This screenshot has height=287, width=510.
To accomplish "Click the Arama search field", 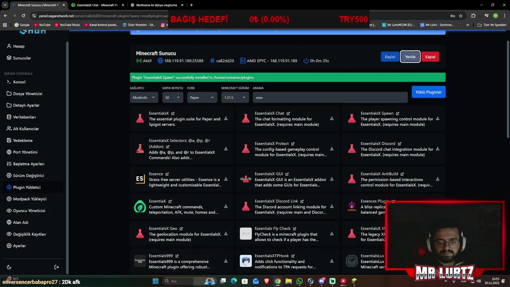I will 330,97.
